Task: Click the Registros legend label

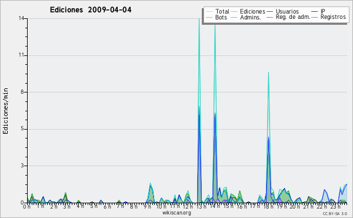Action: coord(333,17)
